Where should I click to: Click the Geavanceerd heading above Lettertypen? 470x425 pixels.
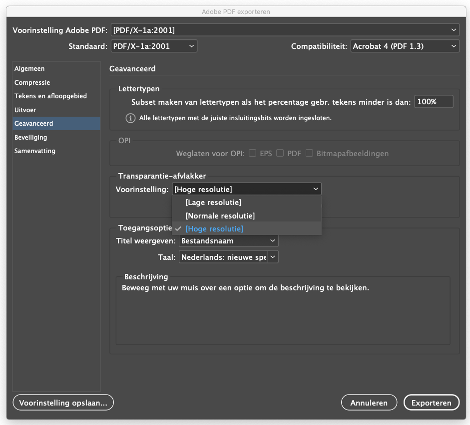coord(132,68)
